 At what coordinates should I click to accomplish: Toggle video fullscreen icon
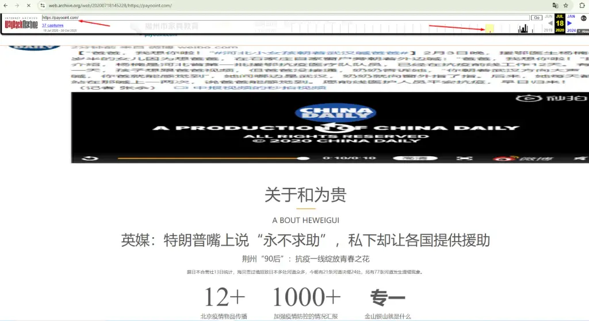465,158
